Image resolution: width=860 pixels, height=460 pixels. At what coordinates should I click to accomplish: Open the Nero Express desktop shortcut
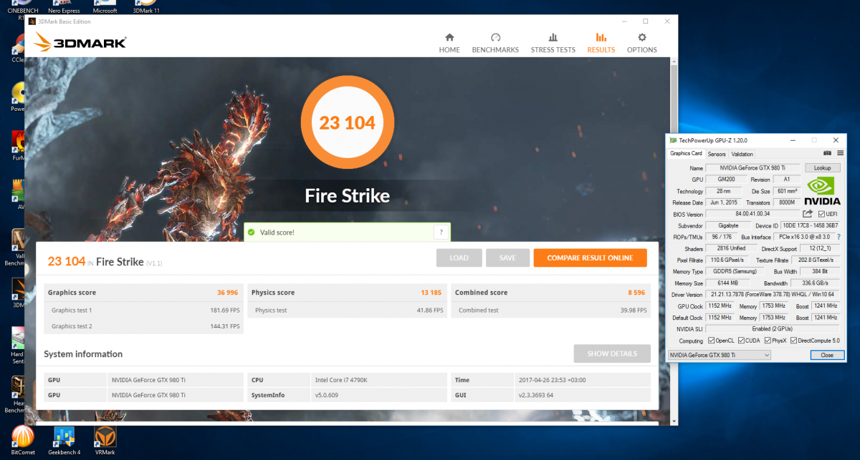tap(64, 8)
